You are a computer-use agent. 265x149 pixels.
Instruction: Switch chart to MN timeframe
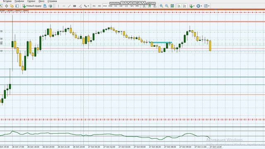coord(137,6)
